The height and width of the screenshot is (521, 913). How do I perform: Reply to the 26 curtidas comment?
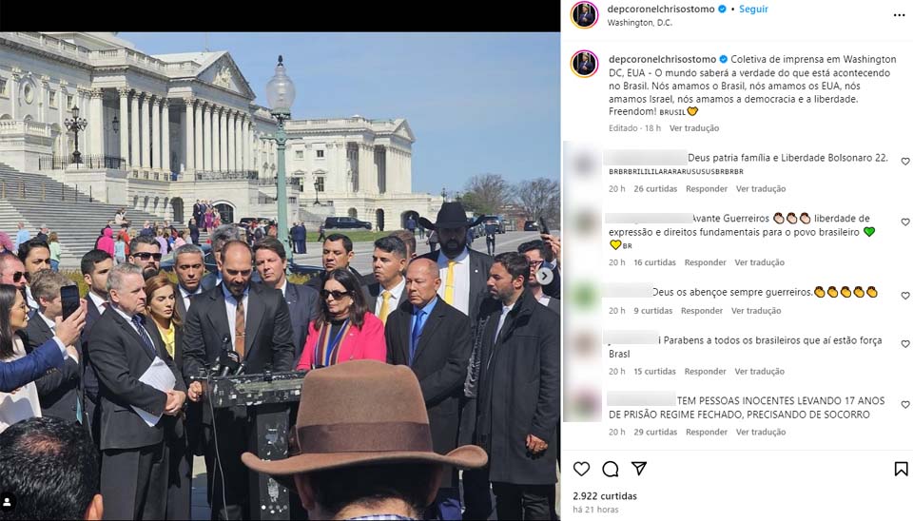tap(707, 188)
